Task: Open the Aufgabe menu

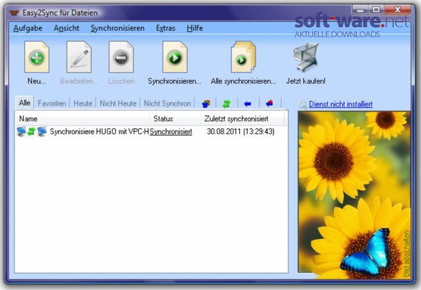Action: coord(28,28)
